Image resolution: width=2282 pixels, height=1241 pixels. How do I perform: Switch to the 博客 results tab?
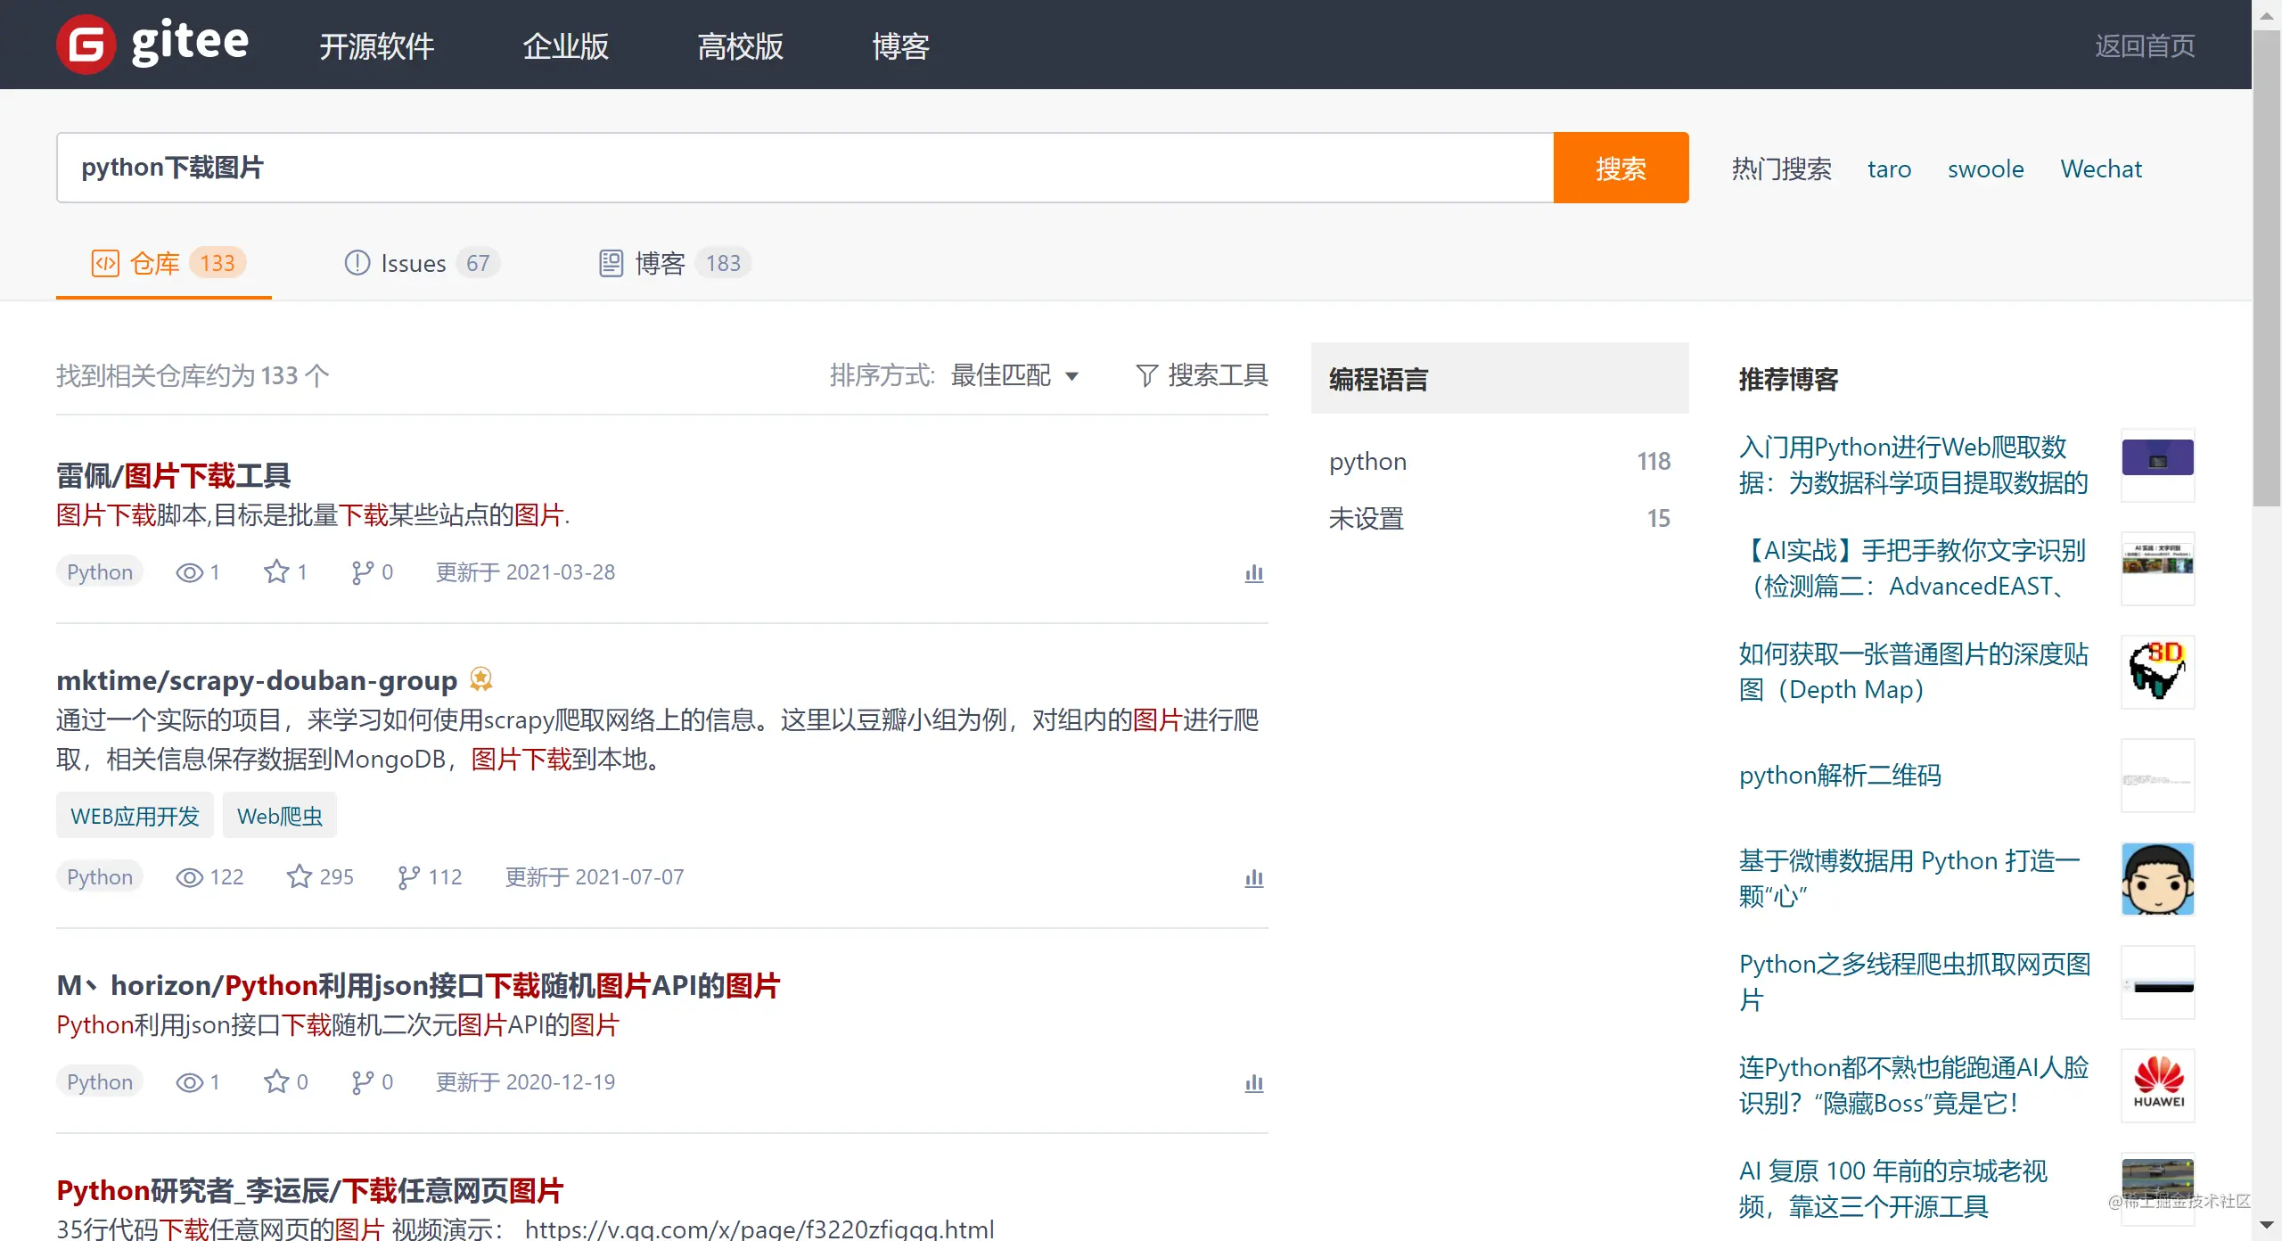coord(675,263)
